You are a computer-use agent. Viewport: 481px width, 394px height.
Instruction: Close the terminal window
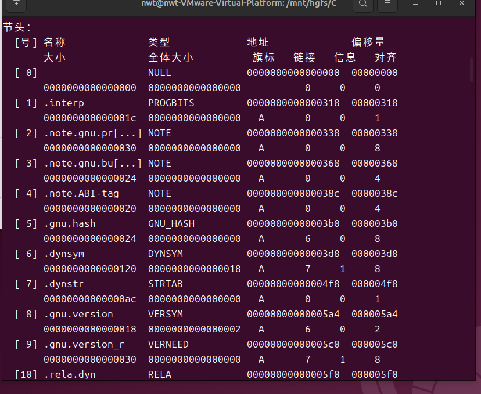[x=462, y=3]
